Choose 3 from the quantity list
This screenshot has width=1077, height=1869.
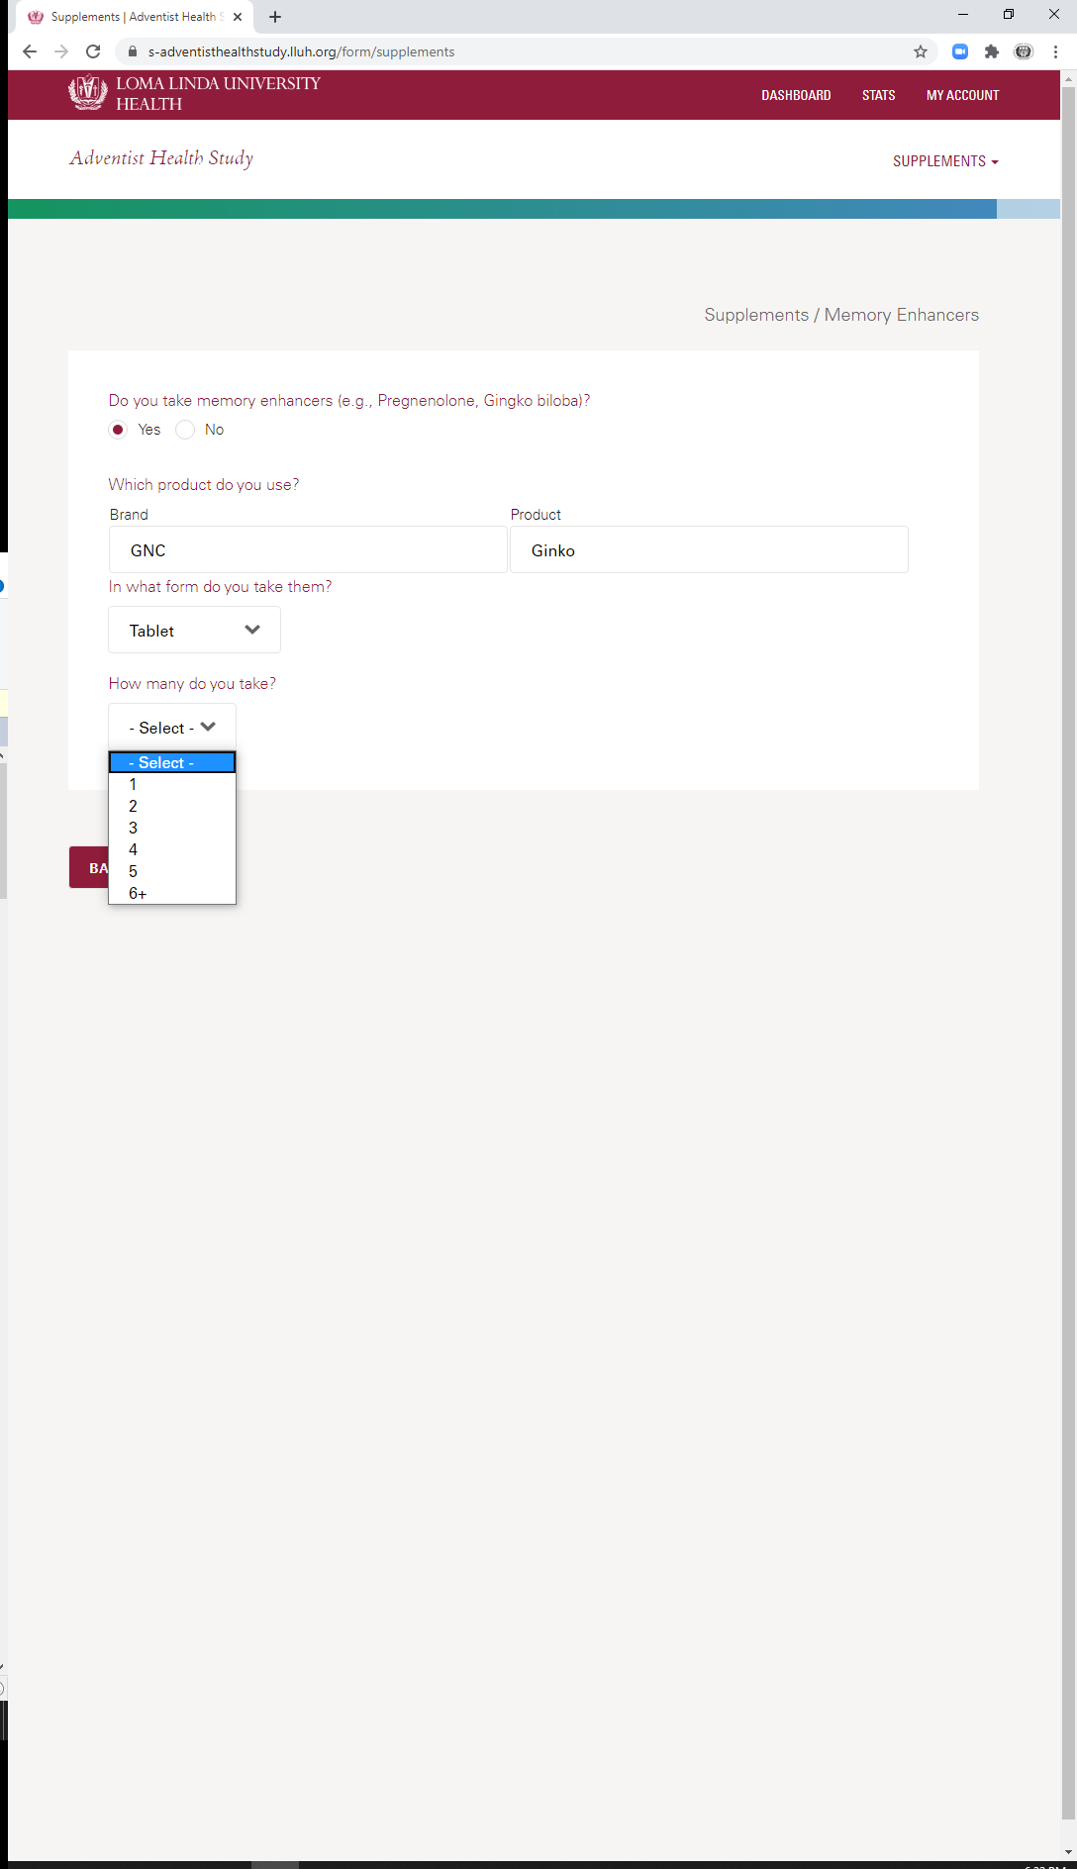pos(172,828)
